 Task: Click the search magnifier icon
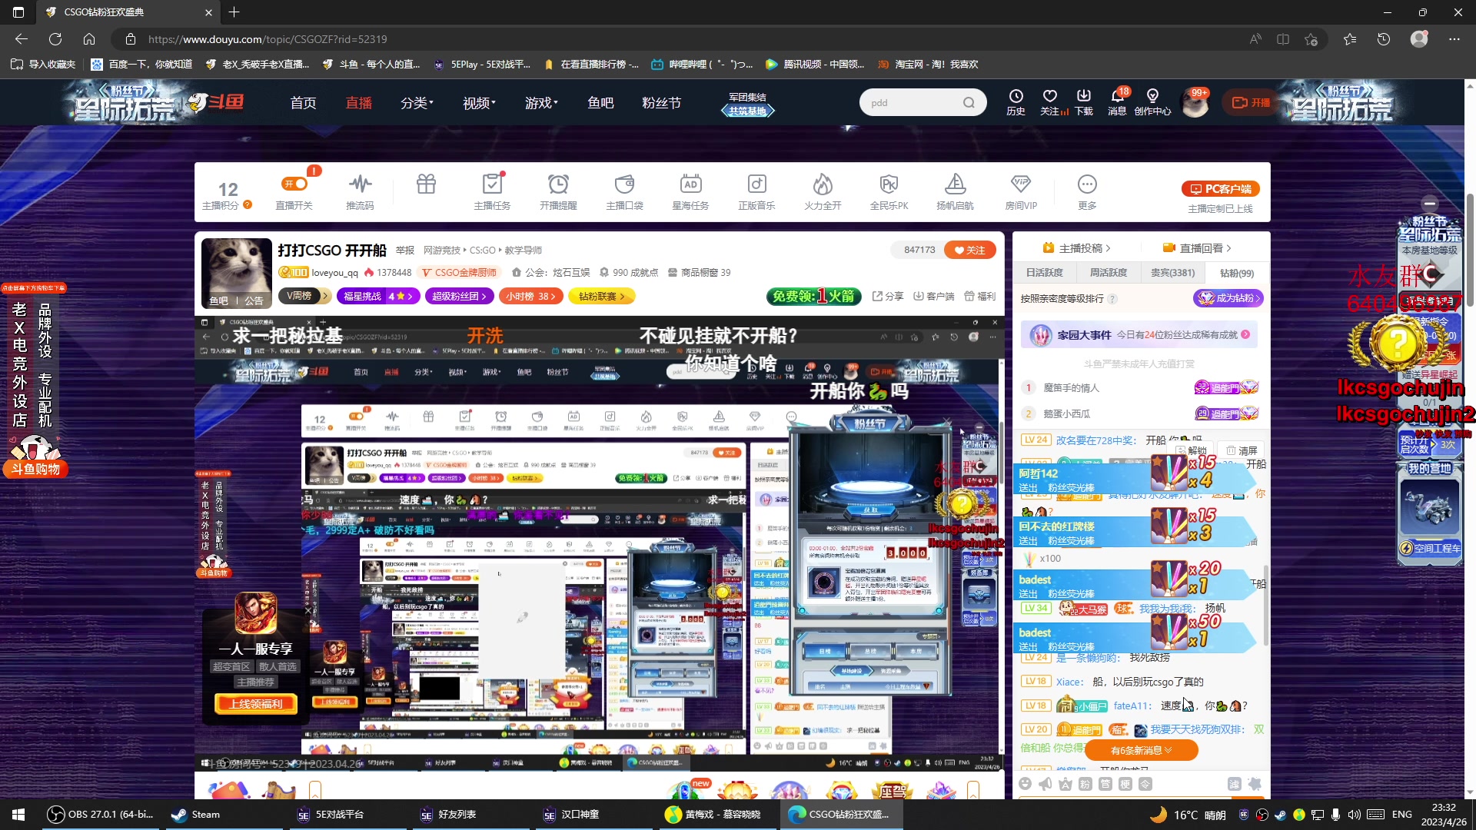coord(969,102)
